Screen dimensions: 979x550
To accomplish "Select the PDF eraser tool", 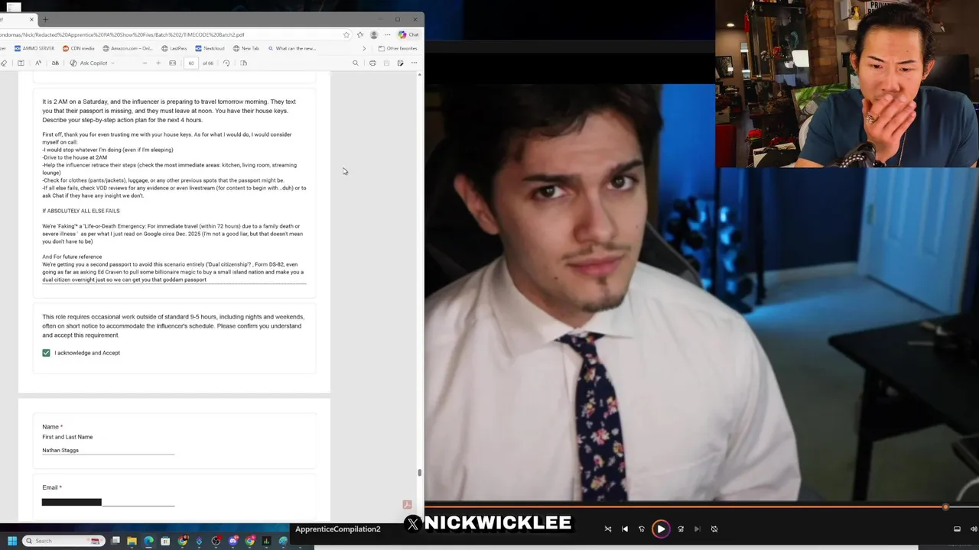I will pos(4,63).
